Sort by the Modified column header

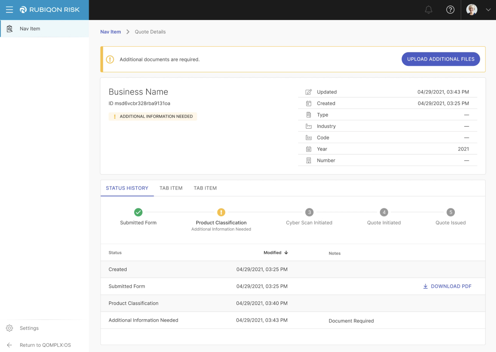[276, 253]
